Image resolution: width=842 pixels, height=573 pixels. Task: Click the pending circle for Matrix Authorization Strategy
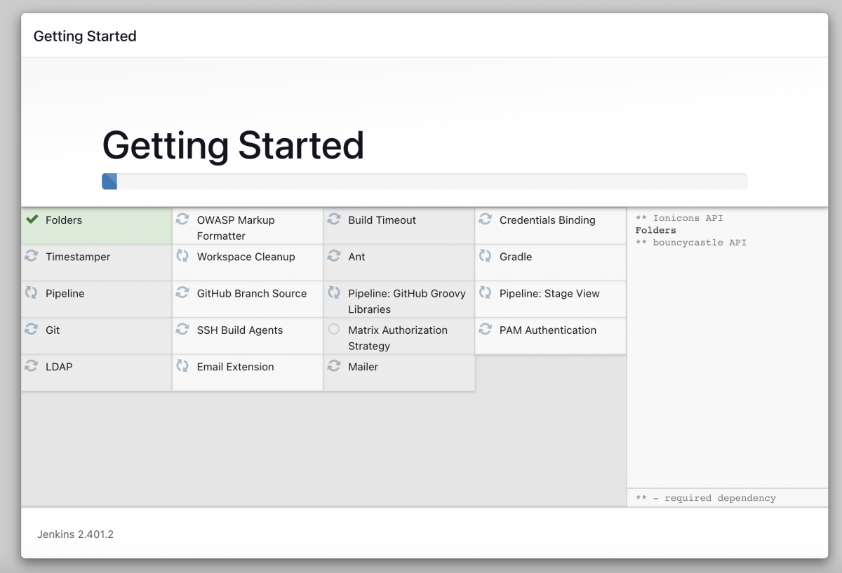[334, 329]
